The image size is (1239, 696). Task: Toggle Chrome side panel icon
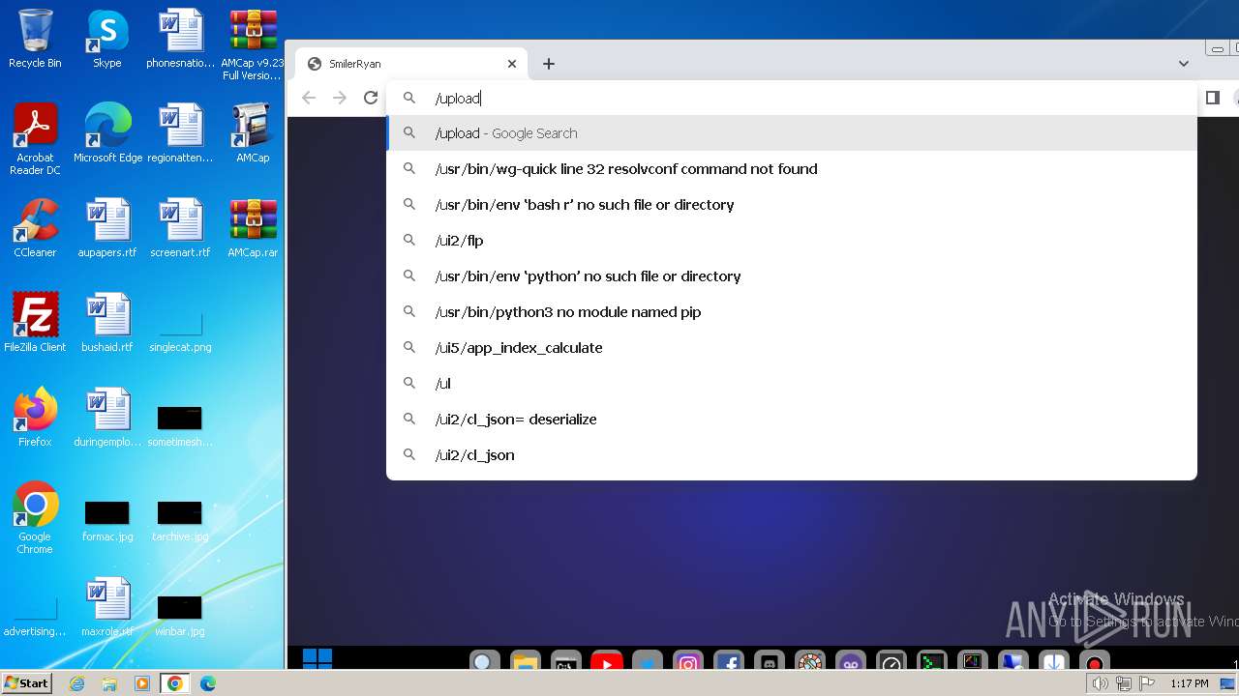[x=1212, y=98]
